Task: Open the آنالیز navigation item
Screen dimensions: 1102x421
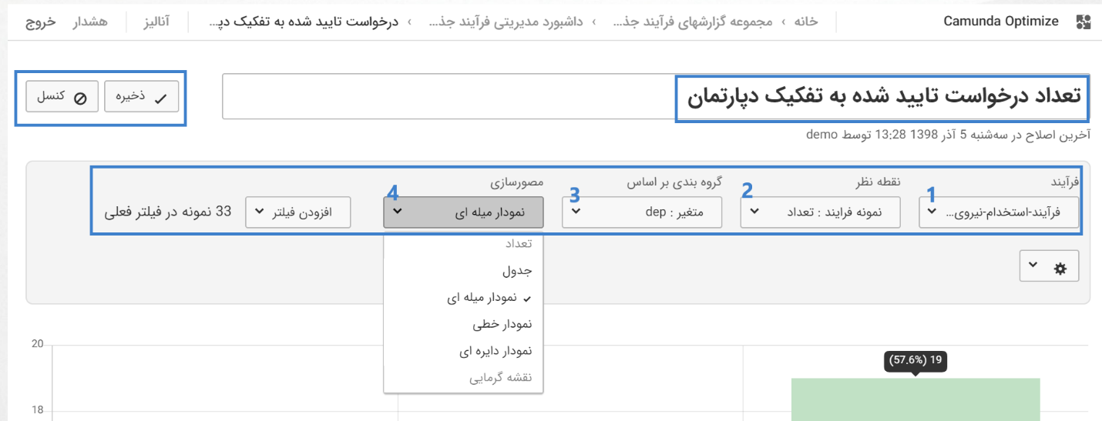Action: click(x=157, y=22)
